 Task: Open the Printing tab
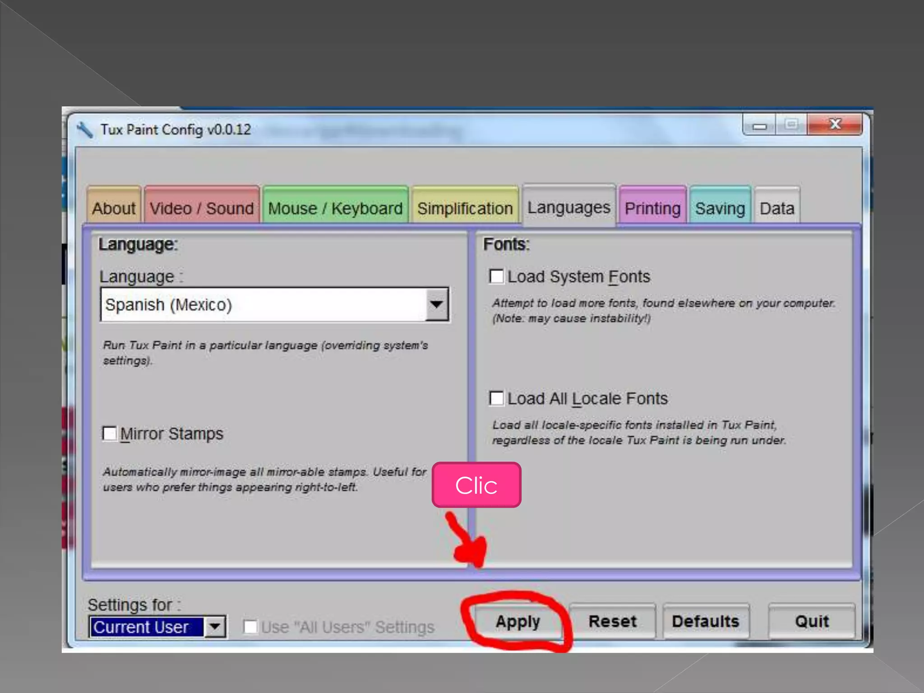click(x=652, y=208)
